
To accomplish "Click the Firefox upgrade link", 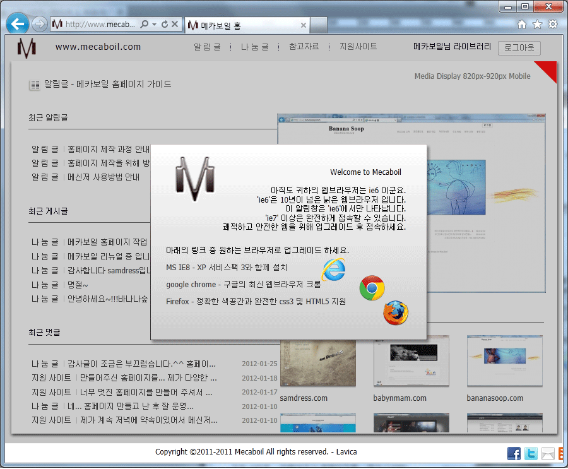I will point(256,302).
